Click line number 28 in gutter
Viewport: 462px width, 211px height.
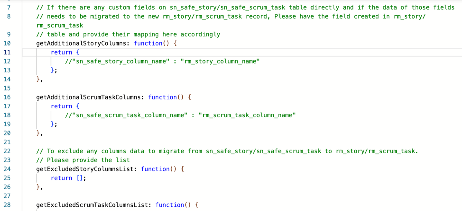pos(7,205)
